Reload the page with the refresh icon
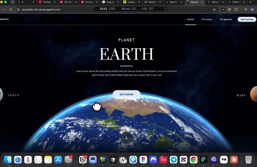Screen dimensions: 257x167 11,10
